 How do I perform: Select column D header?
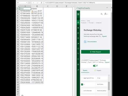(x=57, y=6)
